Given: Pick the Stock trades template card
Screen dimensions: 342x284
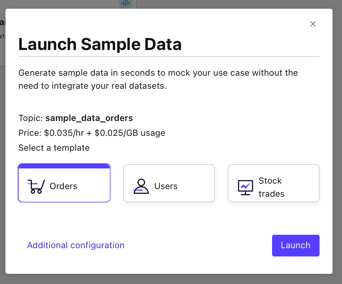Looking at the screenshot, I should click(274, 183).
